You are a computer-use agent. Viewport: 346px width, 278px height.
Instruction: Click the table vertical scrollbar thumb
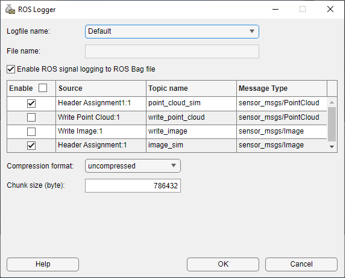pos(332,124)
